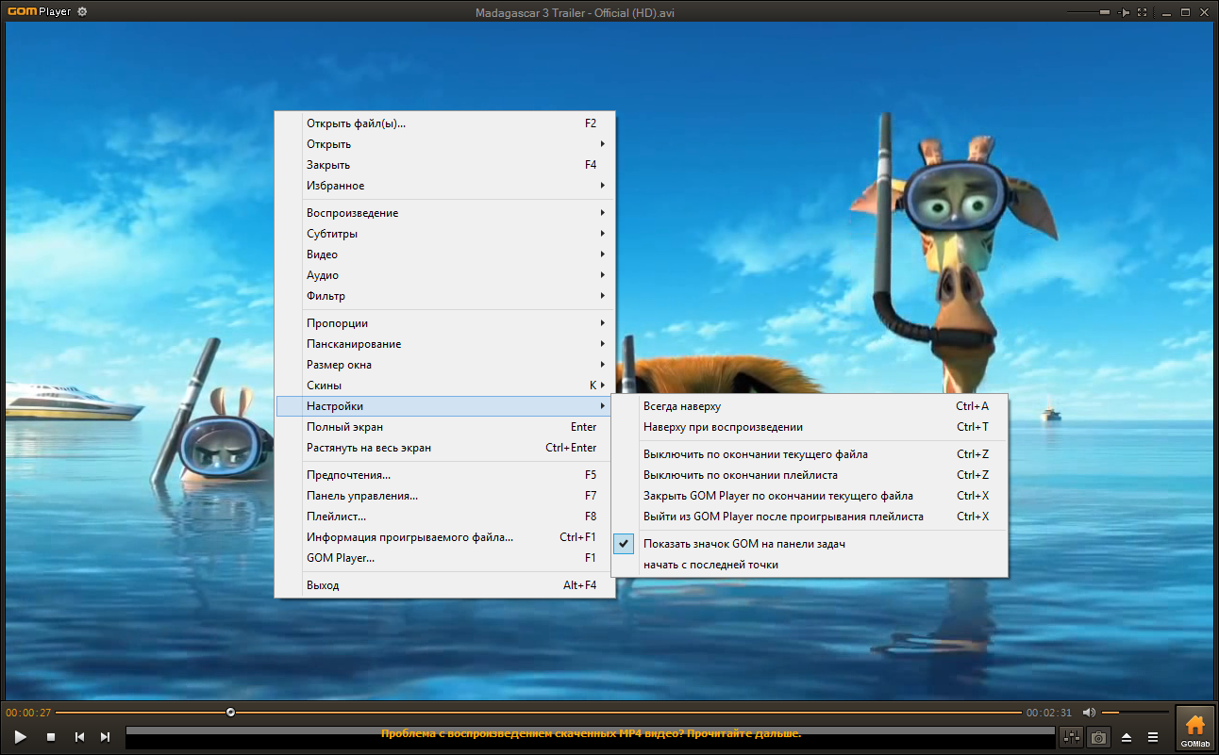The height and width of the screenshot is (755, 1219).
Task: Open the equalizer control panel icon
Action: point(1071,737)
